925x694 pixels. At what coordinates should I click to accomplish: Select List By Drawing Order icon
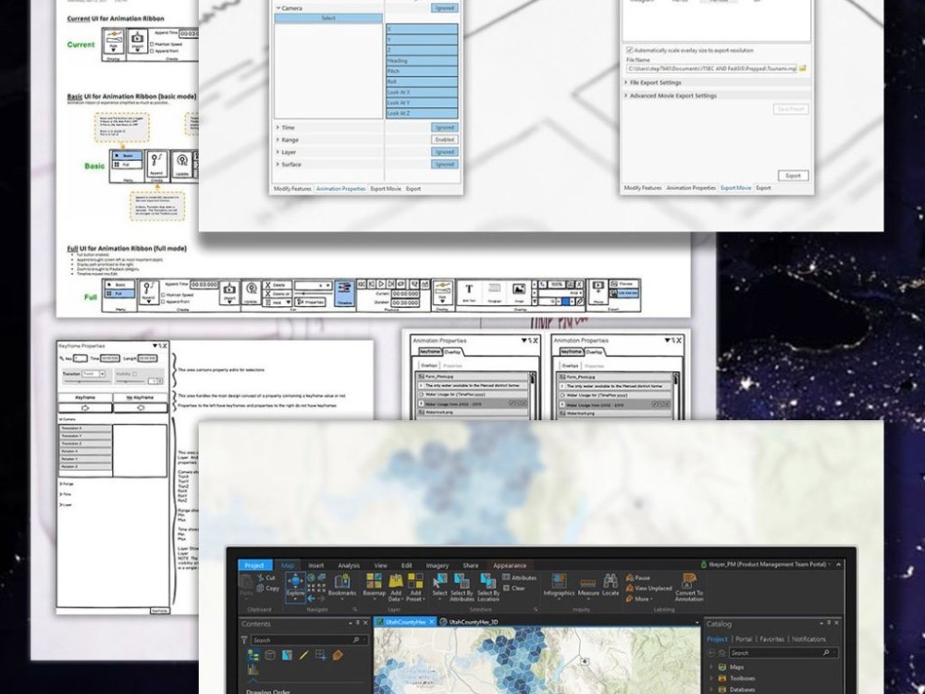coord(253,655)
